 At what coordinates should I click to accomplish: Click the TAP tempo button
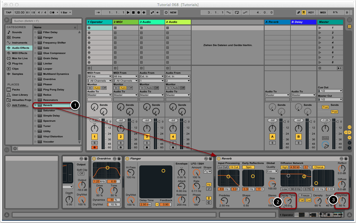click(9, 13)
